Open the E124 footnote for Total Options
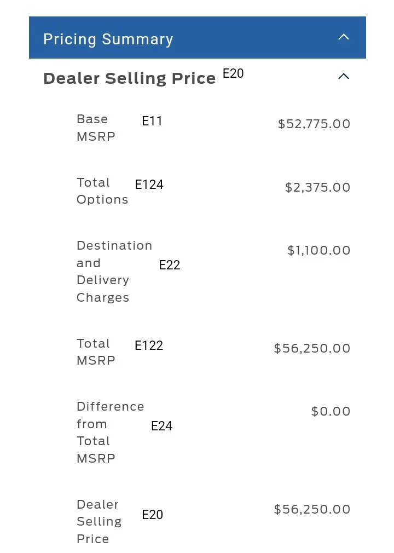The width and height of the screenshot is (394, 553). [x=149, y=185]
